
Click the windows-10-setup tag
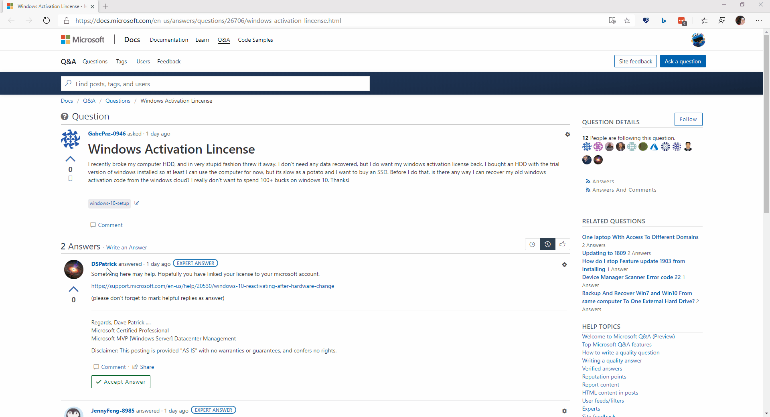click(x=109, y=203)
